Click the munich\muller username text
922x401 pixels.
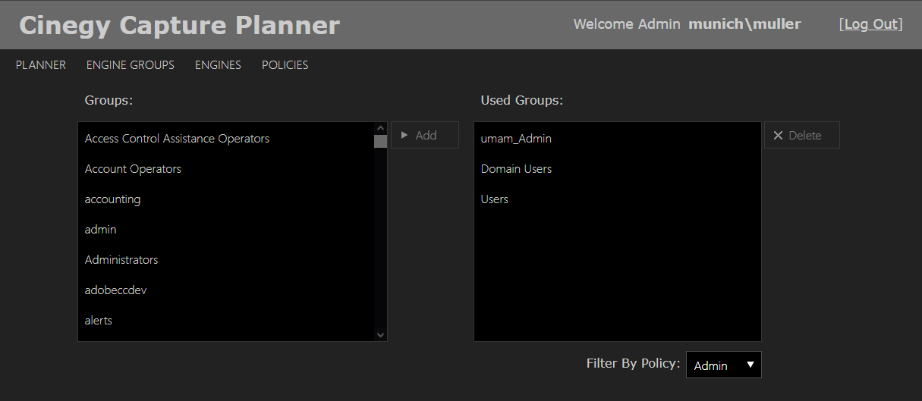[x=744, y=24]
